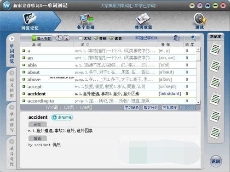This screenshot has height=172, width=230.
Task: Click the blue home title-bar button
Action: pyautogui.click(x=207, y=6)
